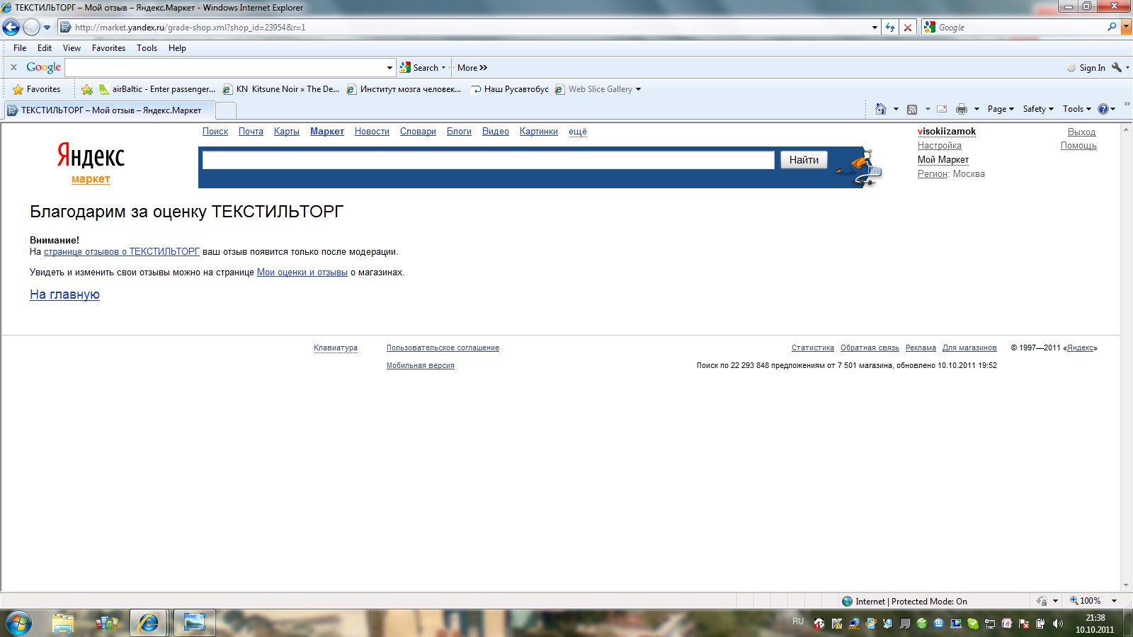Open the Safety dropdown menu
1133x637 pixels.
[1038, 109]
